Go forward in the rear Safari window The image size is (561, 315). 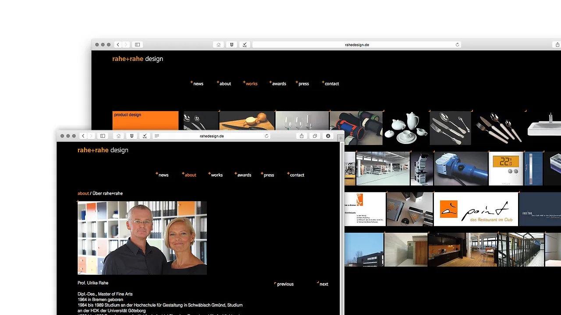[126, 45]
